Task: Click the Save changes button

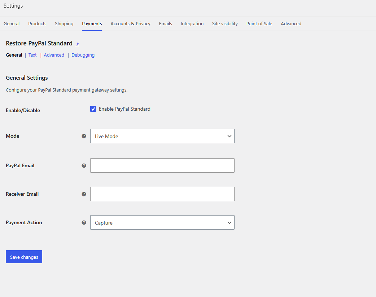Action: 24,257
